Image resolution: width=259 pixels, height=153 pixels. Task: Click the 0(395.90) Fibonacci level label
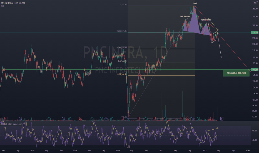(x=124, y=5)
